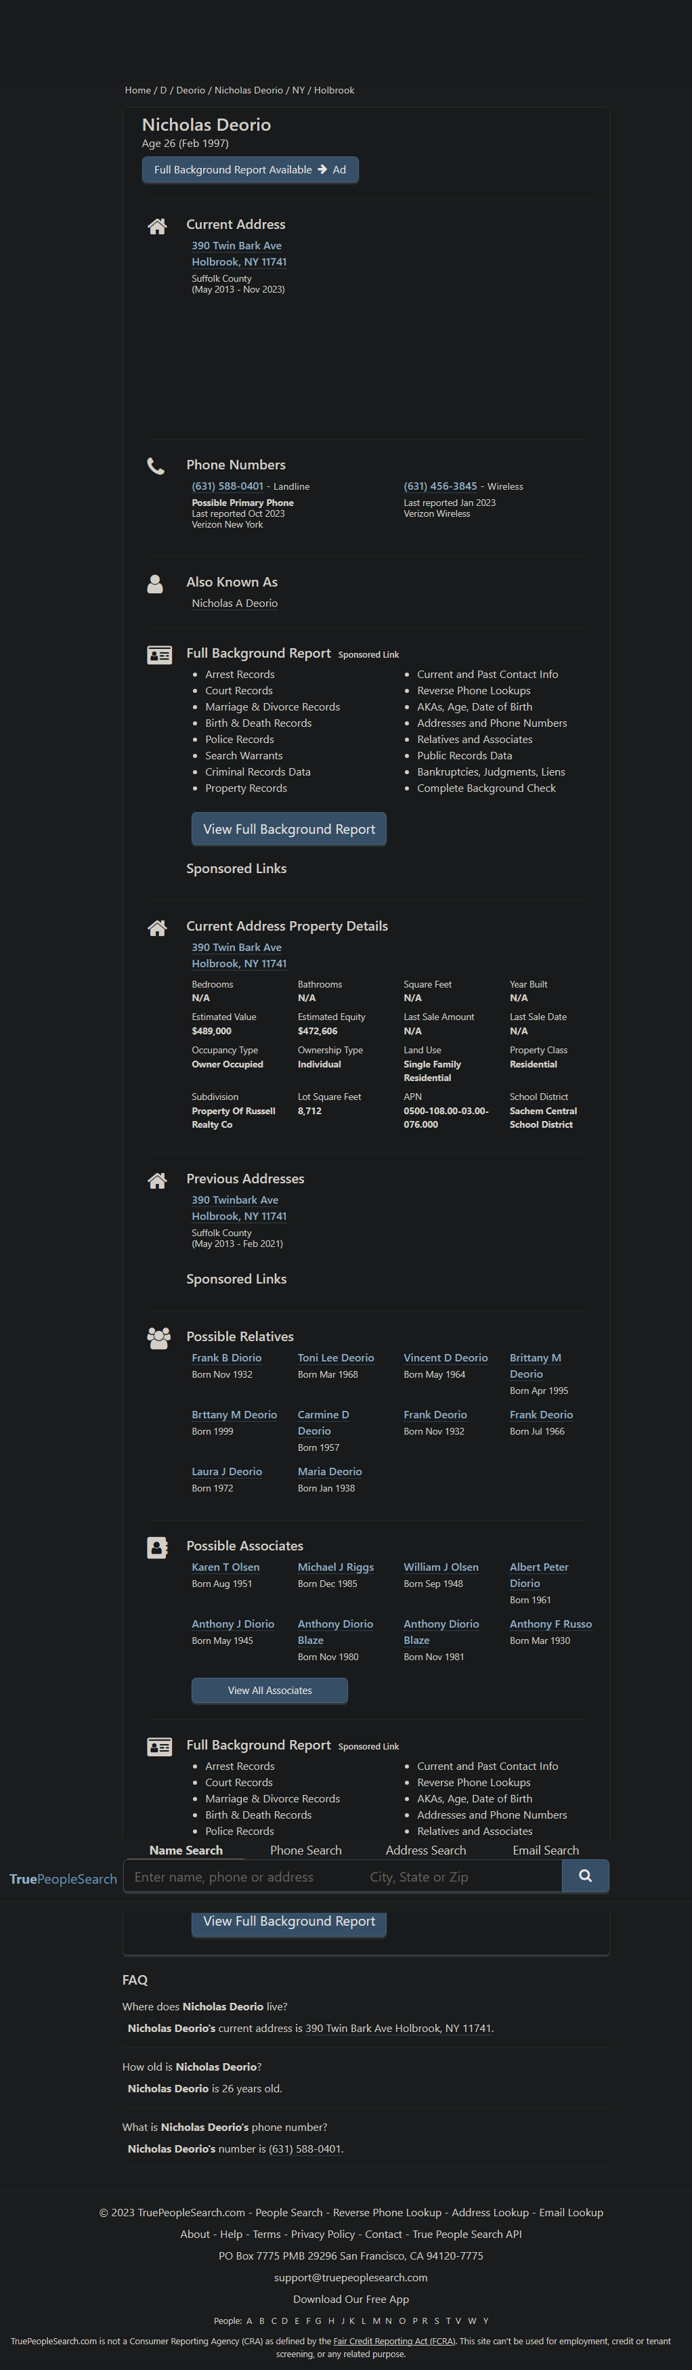Click the NY breadcrumb link
This screenshot has width=692, height=2370.
tap(298, 90)
